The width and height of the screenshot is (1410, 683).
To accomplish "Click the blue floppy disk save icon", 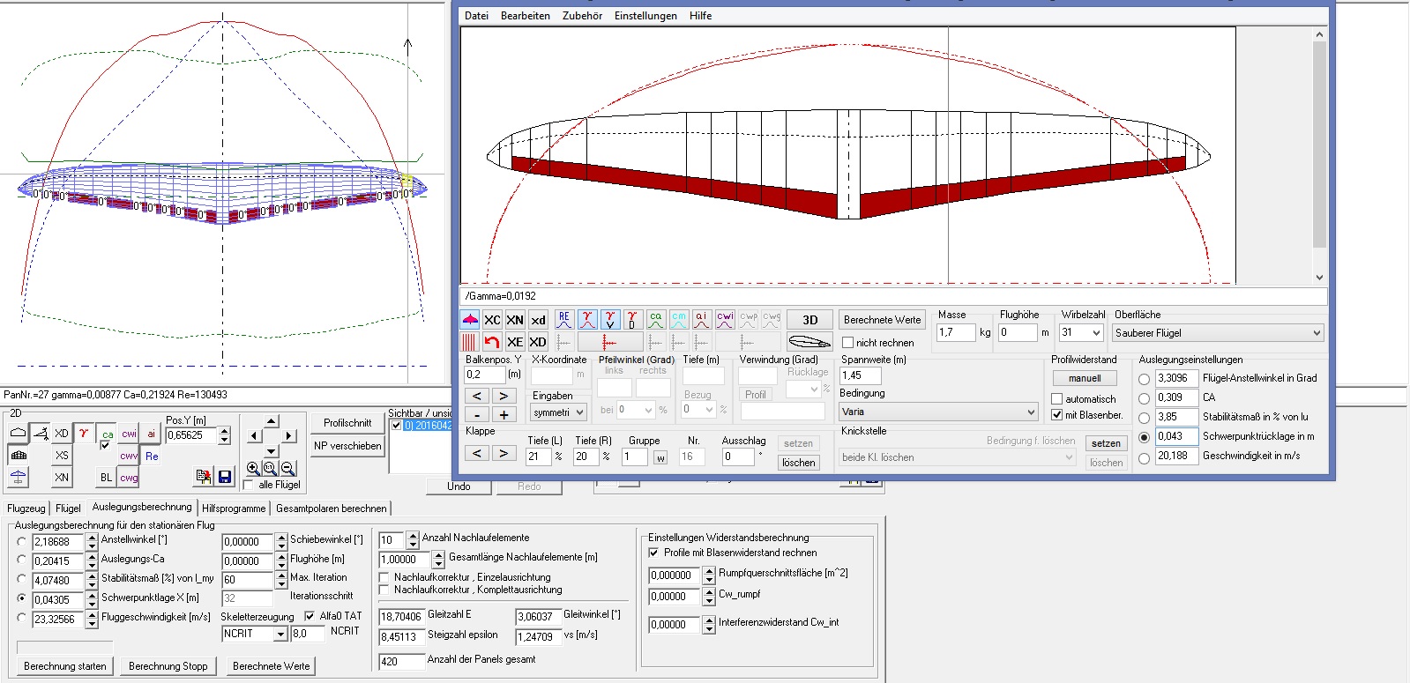I will [x=225, y=477].
